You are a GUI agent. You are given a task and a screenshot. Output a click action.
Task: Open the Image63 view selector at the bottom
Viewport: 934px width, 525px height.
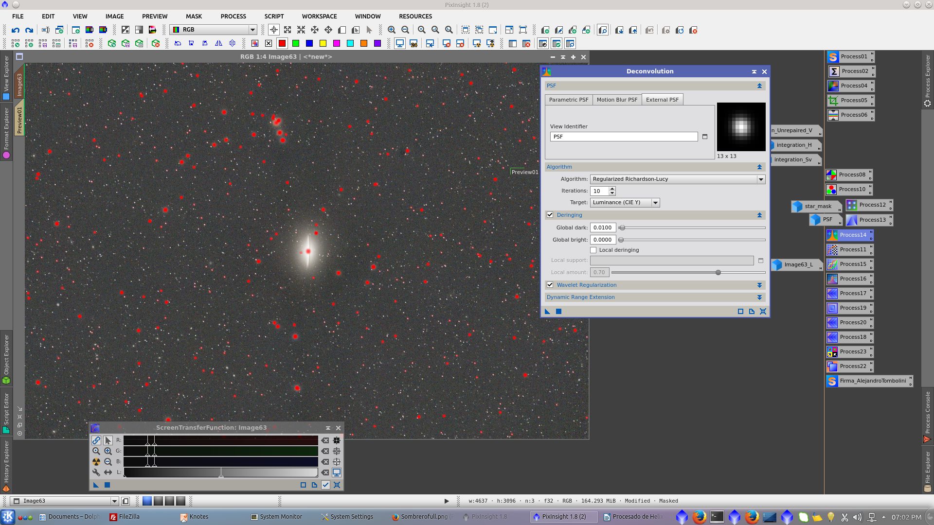65,501
